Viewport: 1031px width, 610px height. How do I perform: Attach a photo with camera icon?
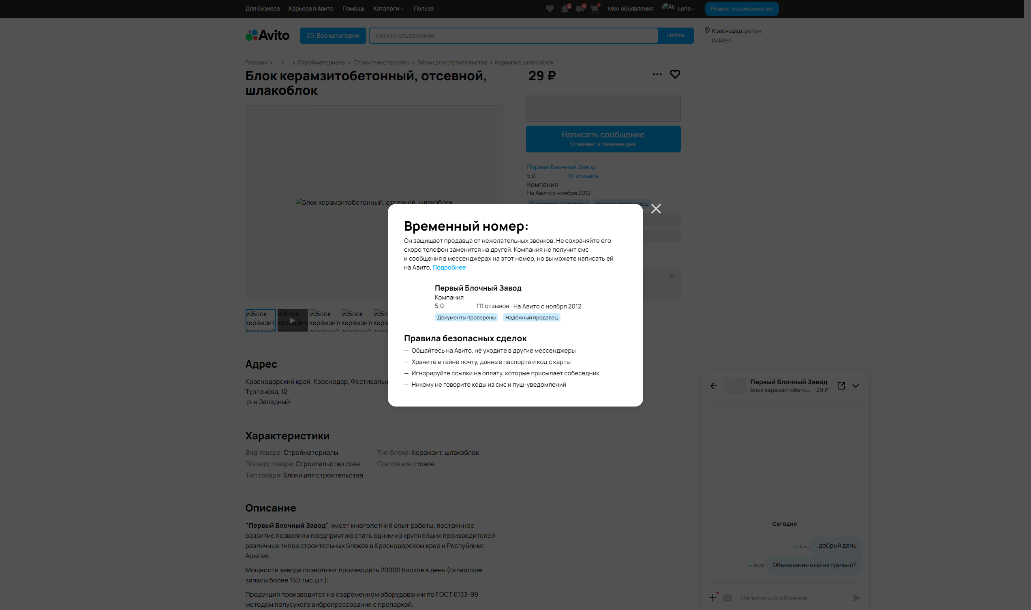click(727, 598)
